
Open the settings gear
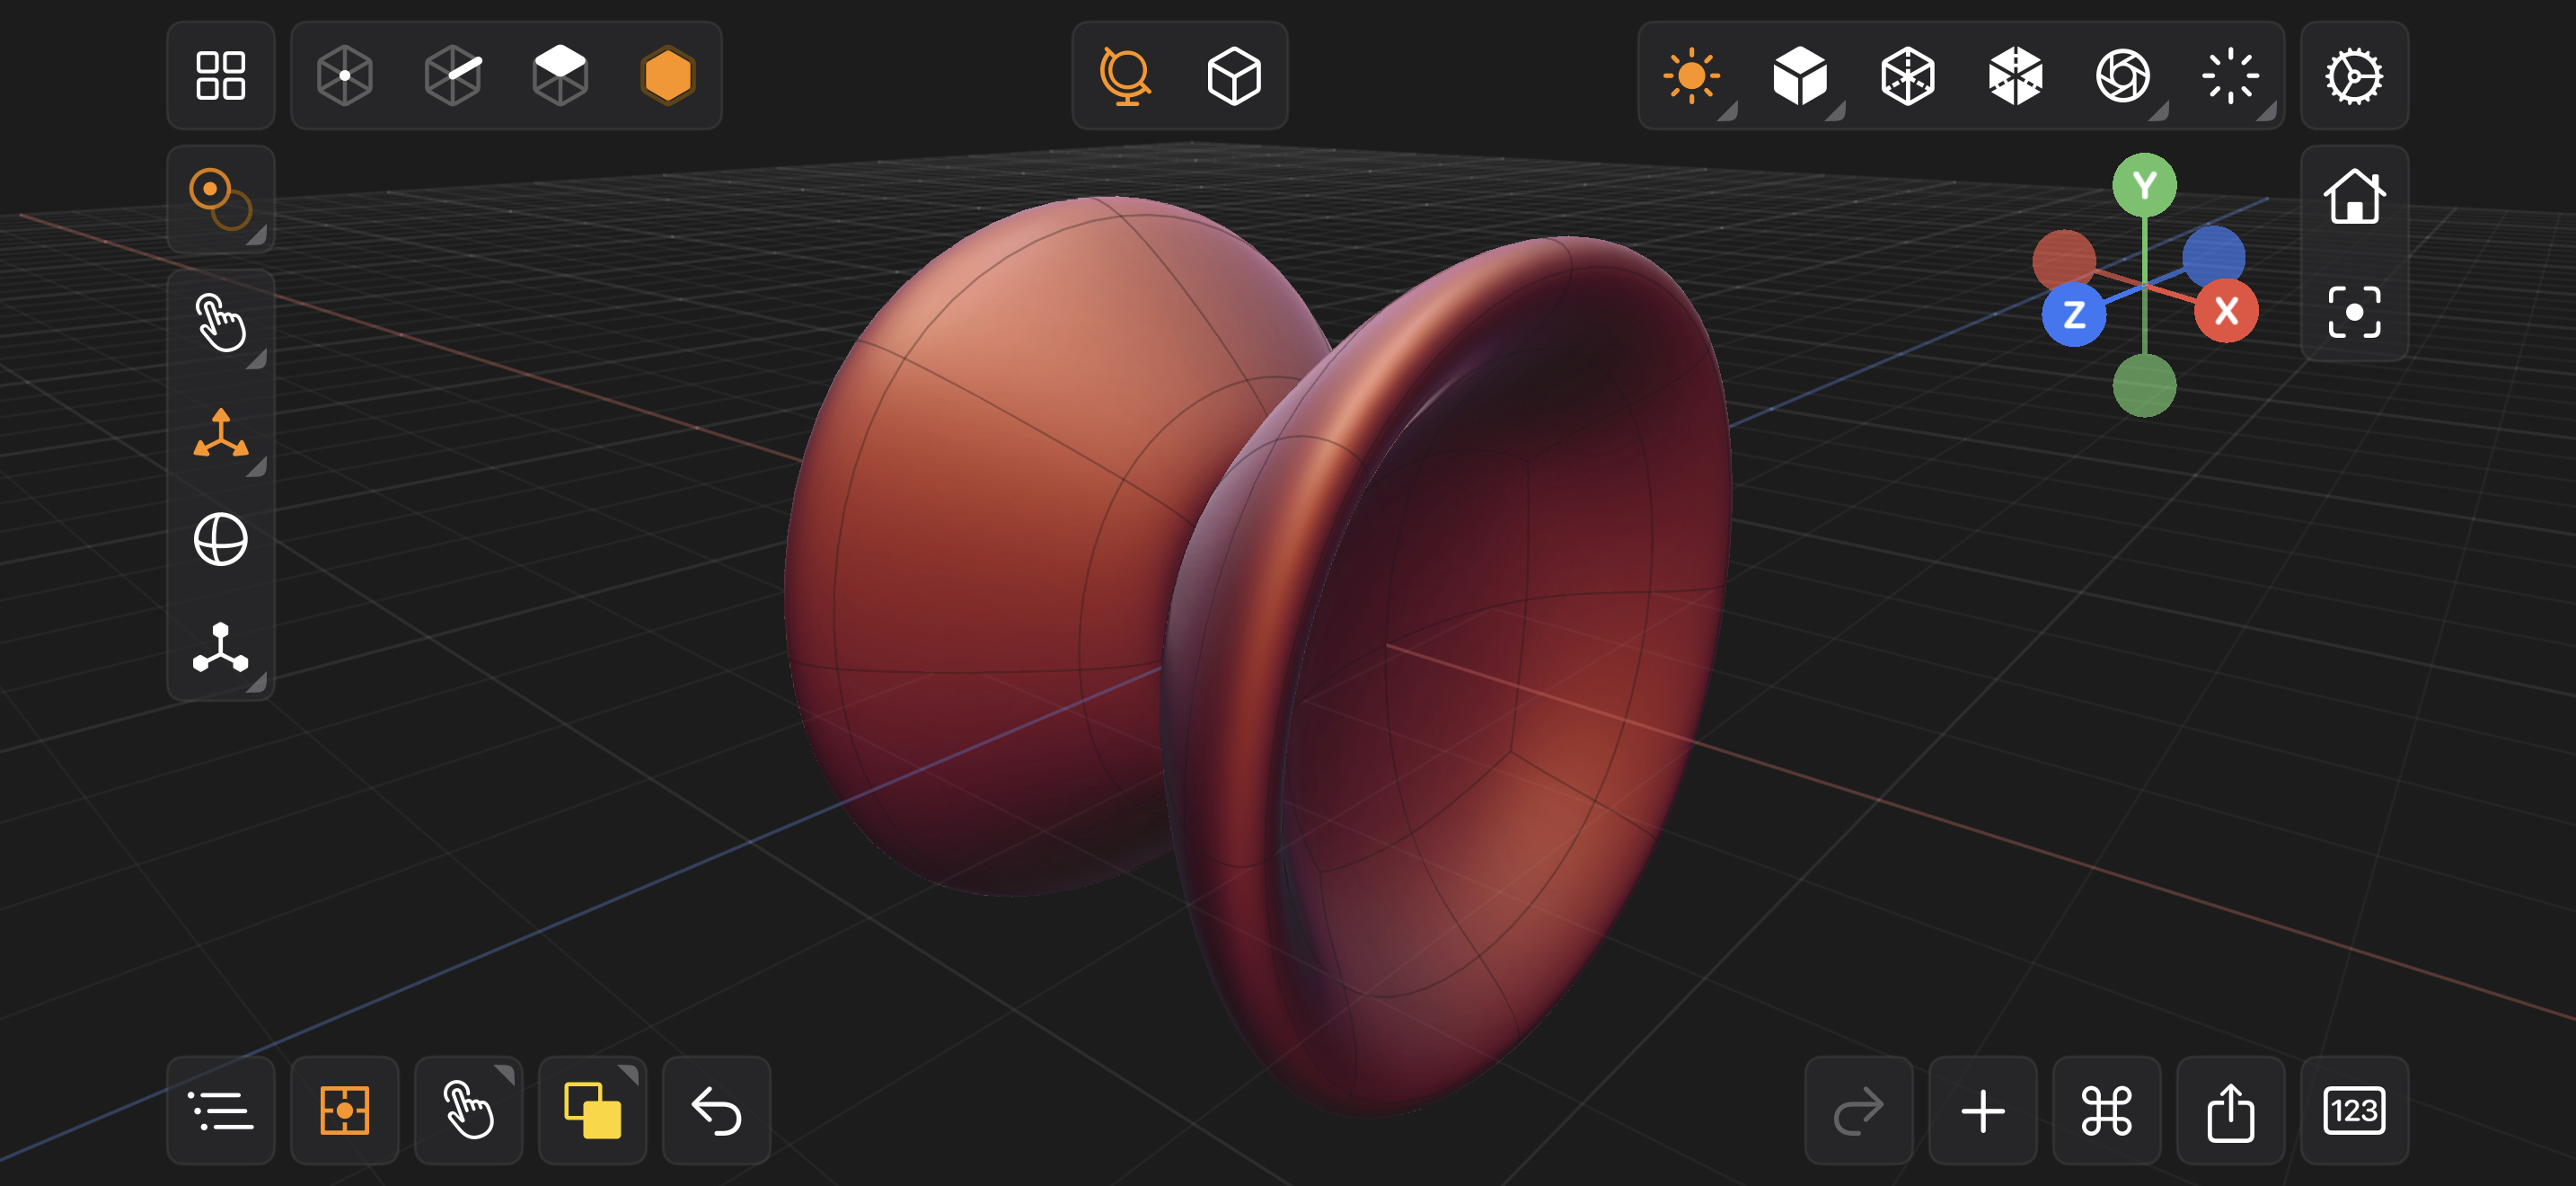[x=2353, y=76]
